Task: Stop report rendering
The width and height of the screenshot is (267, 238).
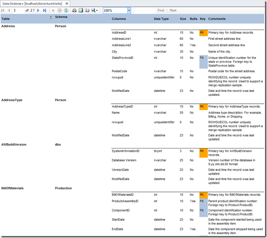Action: point(60,10)
